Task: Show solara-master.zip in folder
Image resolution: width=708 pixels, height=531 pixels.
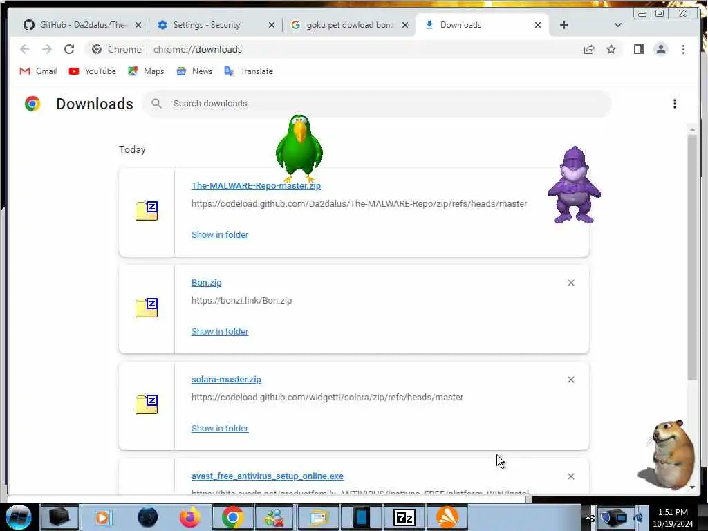Action: point(220,428)
